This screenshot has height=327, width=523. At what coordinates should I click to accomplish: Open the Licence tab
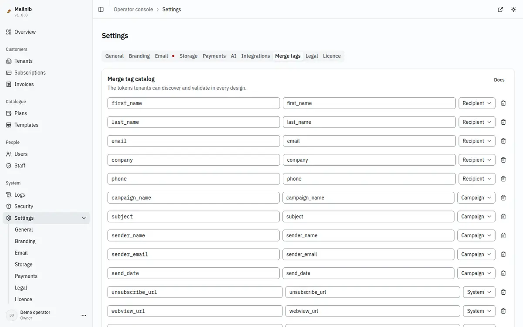click(x=332, y=56)
